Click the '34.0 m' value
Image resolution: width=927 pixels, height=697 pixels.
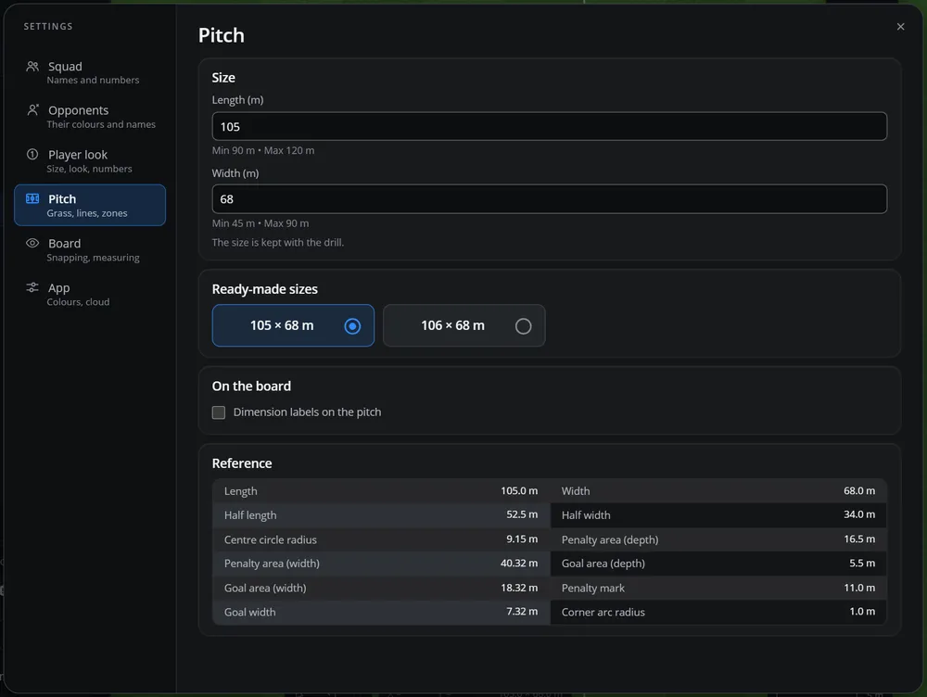pyautogui.click(x=859, y=514)
